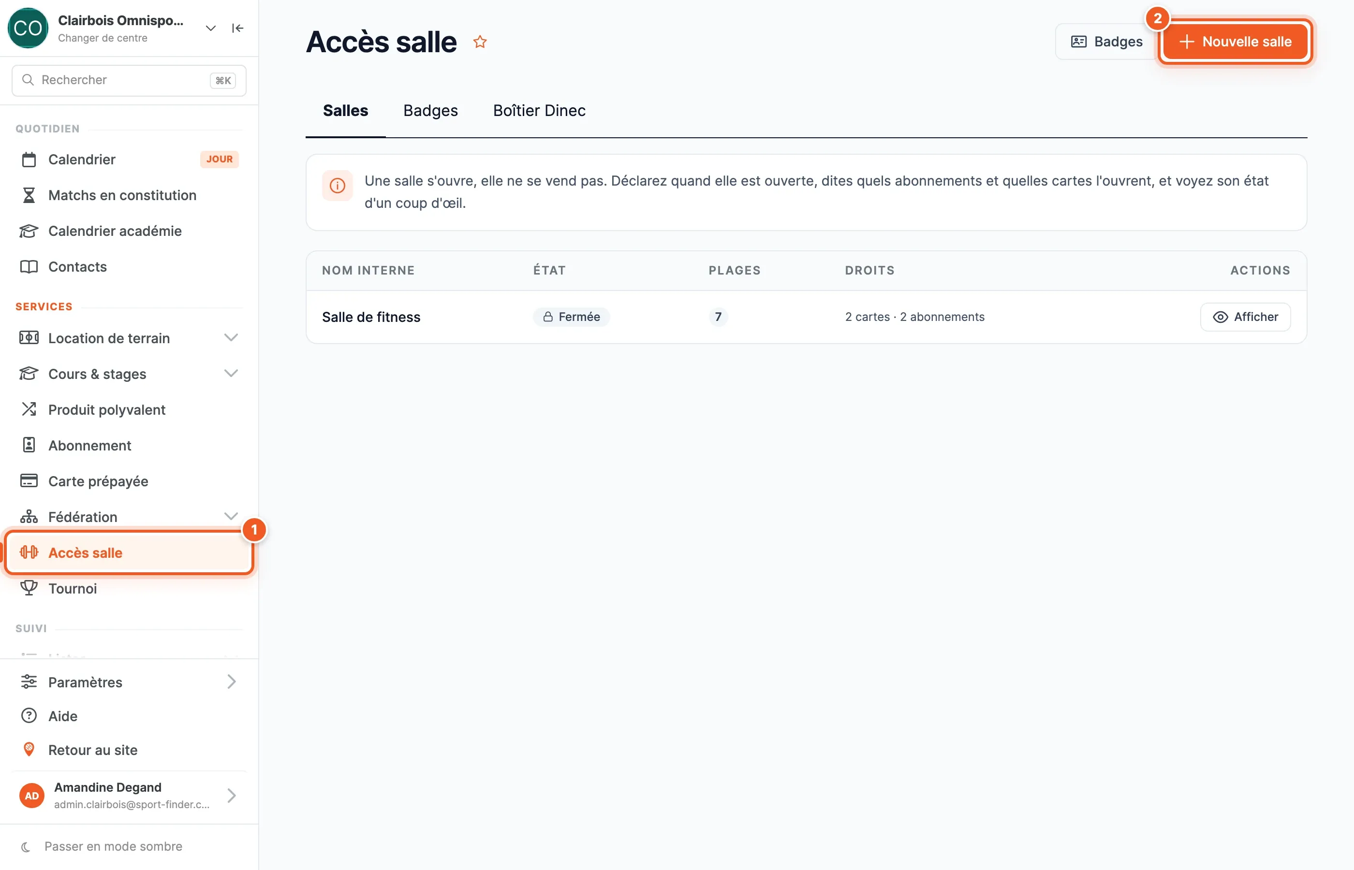Open the Amandine Degand account chevron

232,796
